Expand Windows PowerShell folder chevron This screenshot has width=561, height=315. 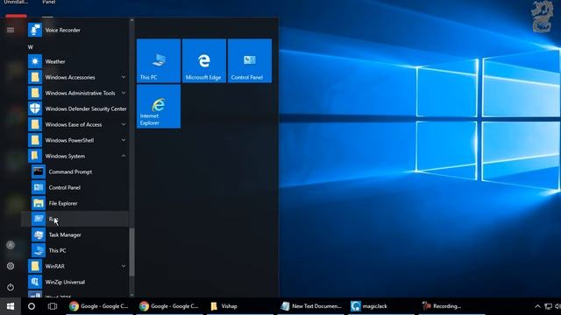[124, 140]
